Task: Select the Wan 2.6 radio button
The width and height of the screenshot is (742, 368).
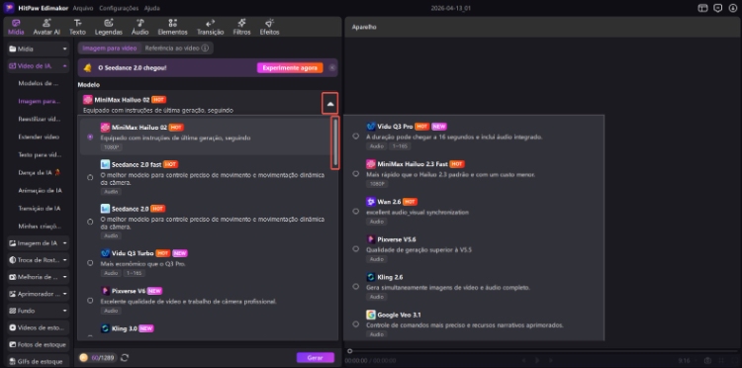Action: (x=355, y=212)
